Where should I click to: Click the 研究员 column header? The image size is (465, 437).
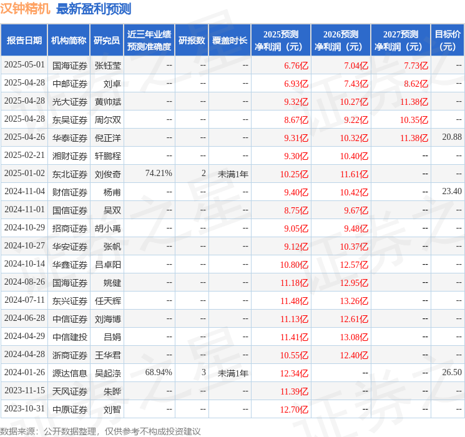coord(107,41)
